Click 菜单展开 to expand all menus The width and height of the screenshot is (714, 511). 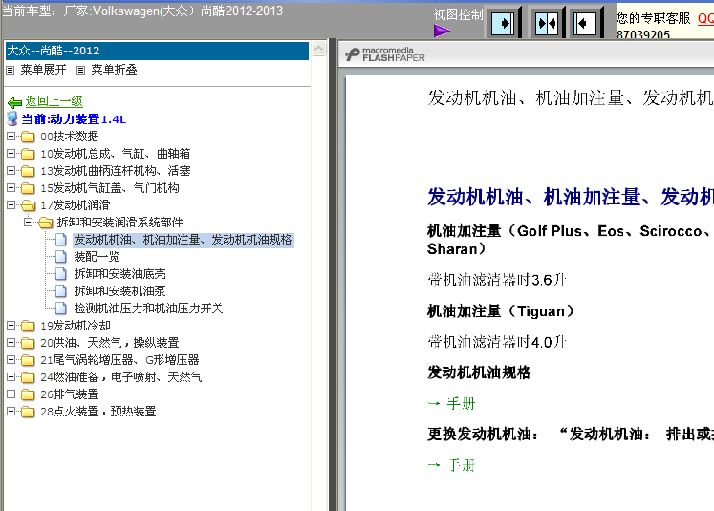click(43, 70)
